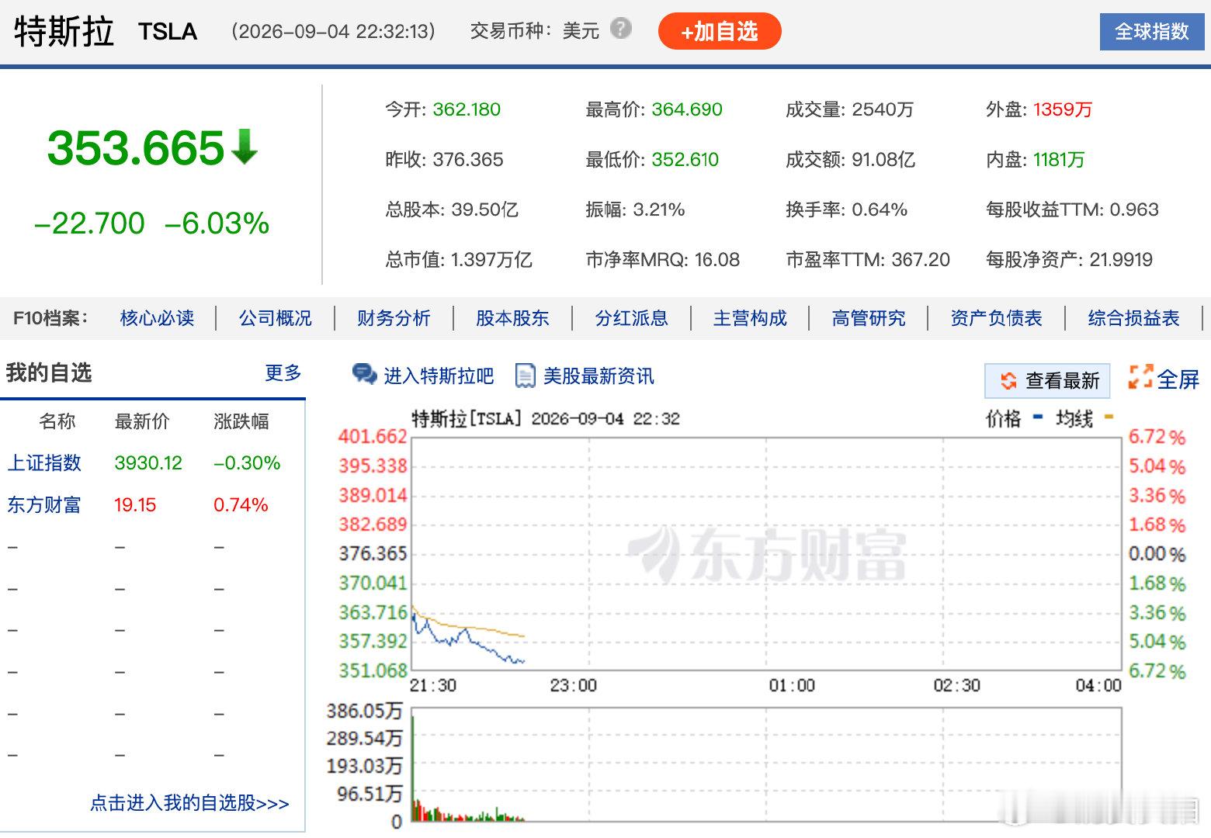Image resolution: width=1211 pixels, height=838 pixels.
Task: Click the TSLA ticker symbol in header
Action: pos(168,32)
